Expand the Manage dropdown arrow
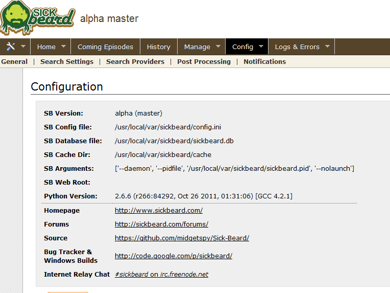 pyautogui.click(x=218, y=47)
